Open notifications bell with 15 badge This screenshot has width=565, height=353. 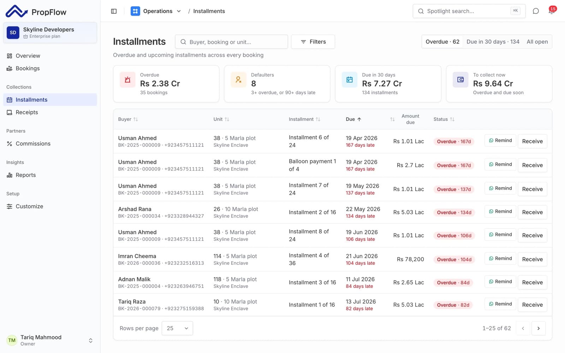(552, 11)
